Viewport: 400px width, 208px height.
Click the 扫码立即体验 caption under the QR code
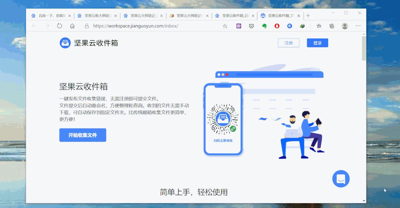coord(223,140)
